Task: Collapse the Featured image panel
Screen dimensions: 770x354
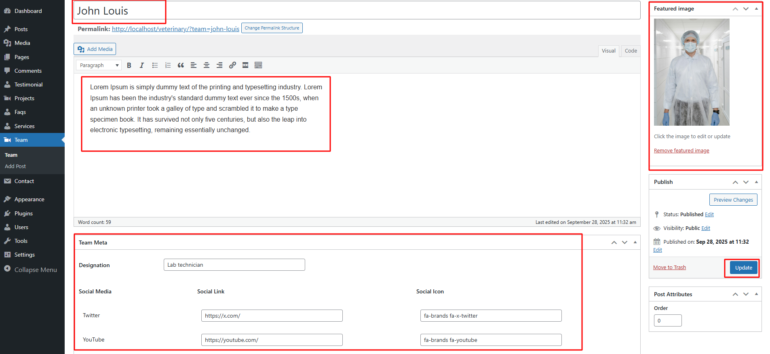Action: pyautogui.click(x=756, y=8)
